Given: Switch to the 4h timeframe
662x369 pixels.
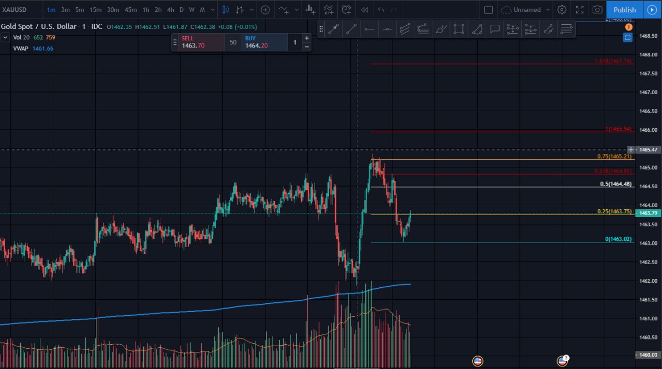Looking at the screenshot, I should 171,10.
